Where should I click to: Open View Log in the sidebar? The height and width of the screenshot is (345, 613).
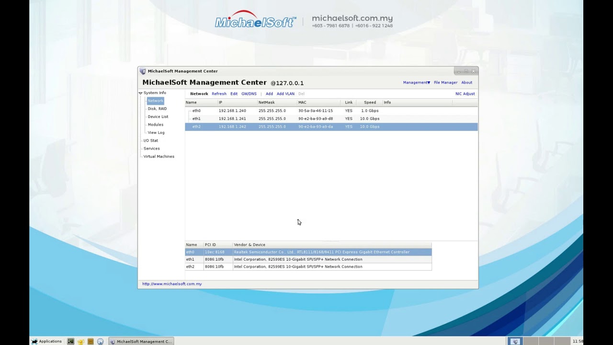point(156,132)
